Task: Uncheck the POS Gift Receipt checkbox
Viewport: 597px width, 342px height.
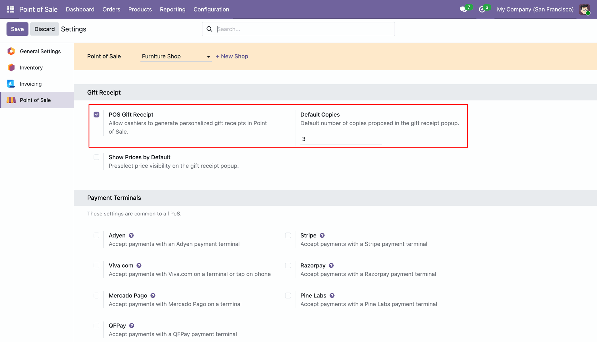Action: (x=96, y=114)
